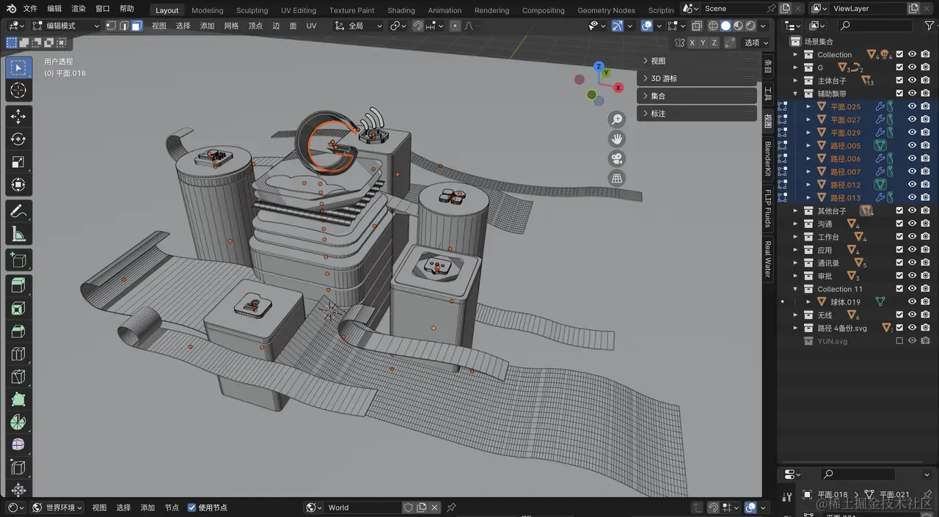The width and height of the screenshot is (939, 517).
Task: Select the Rotate tool
Action: (x=18, y=139)
